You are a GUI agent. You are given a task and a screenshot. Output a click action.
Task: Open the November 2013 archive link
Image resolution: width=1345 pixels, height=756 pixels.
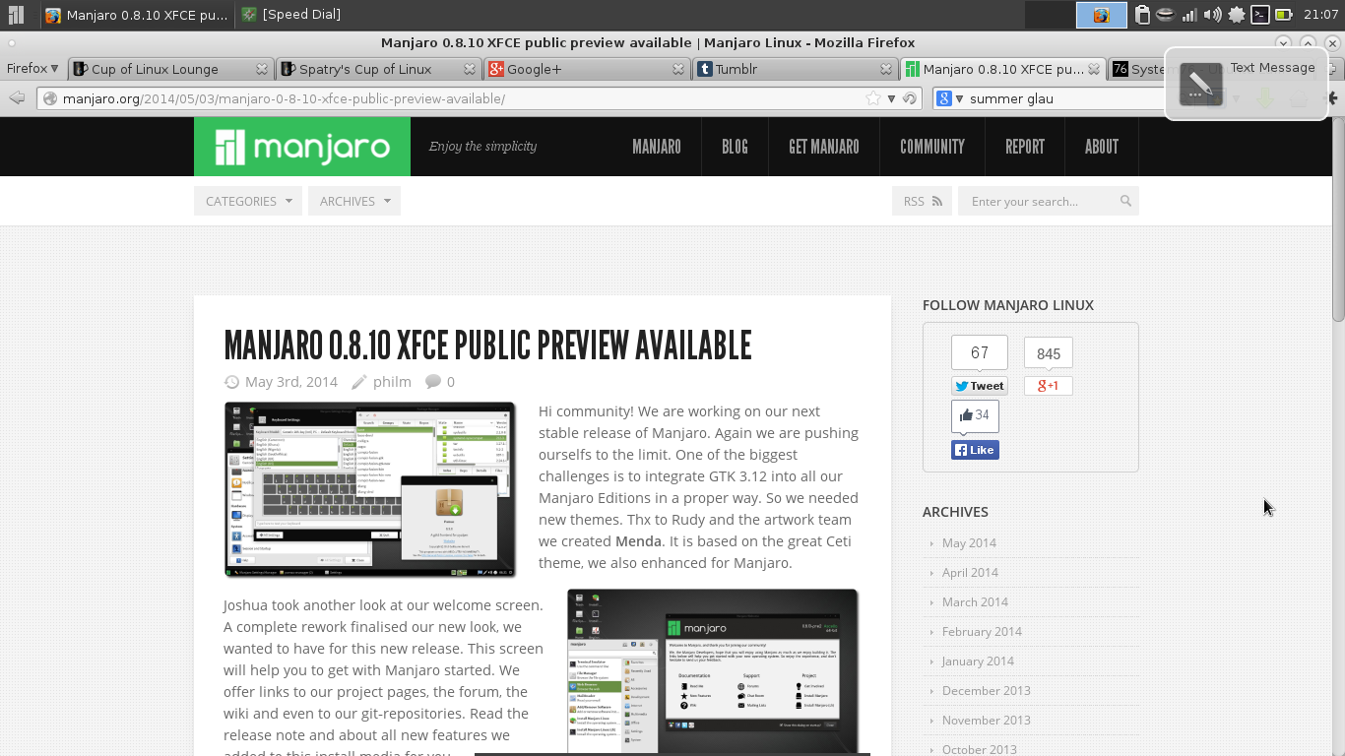point(987,720)
